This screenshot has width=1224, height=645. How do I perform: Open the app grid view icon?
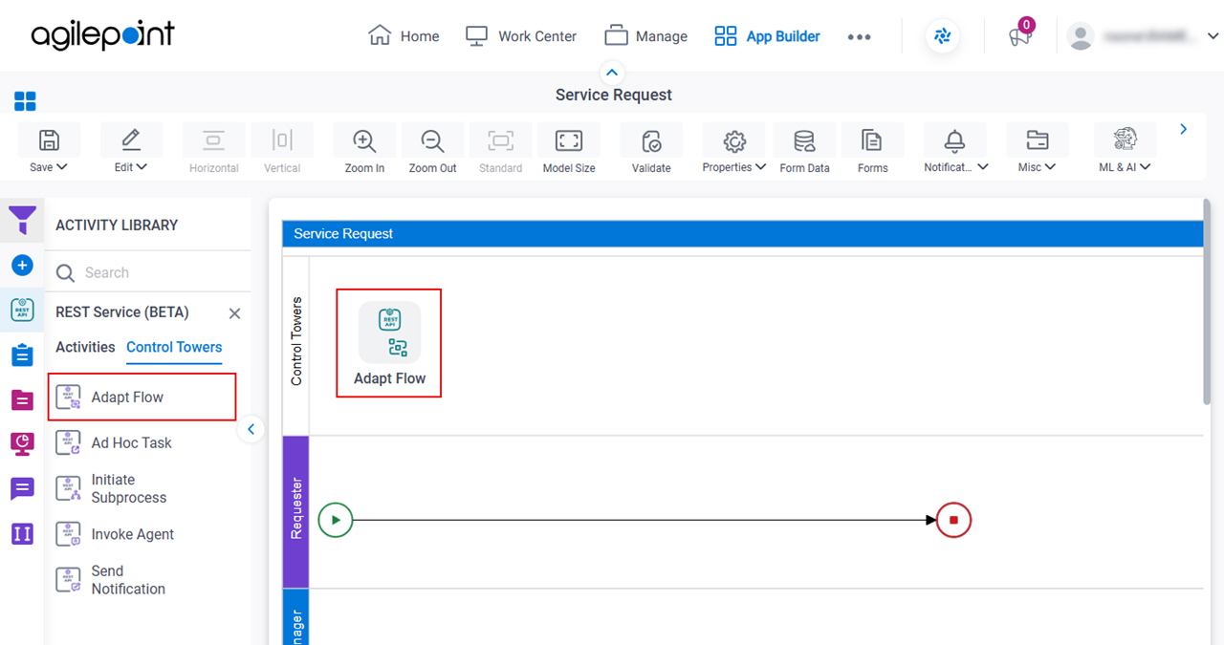[25, 100]
